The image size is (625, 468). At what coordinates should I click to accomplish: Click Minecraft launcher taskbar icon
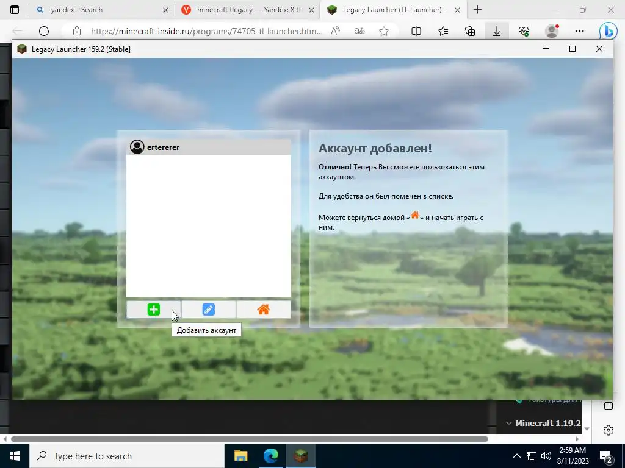coord(300,456)
